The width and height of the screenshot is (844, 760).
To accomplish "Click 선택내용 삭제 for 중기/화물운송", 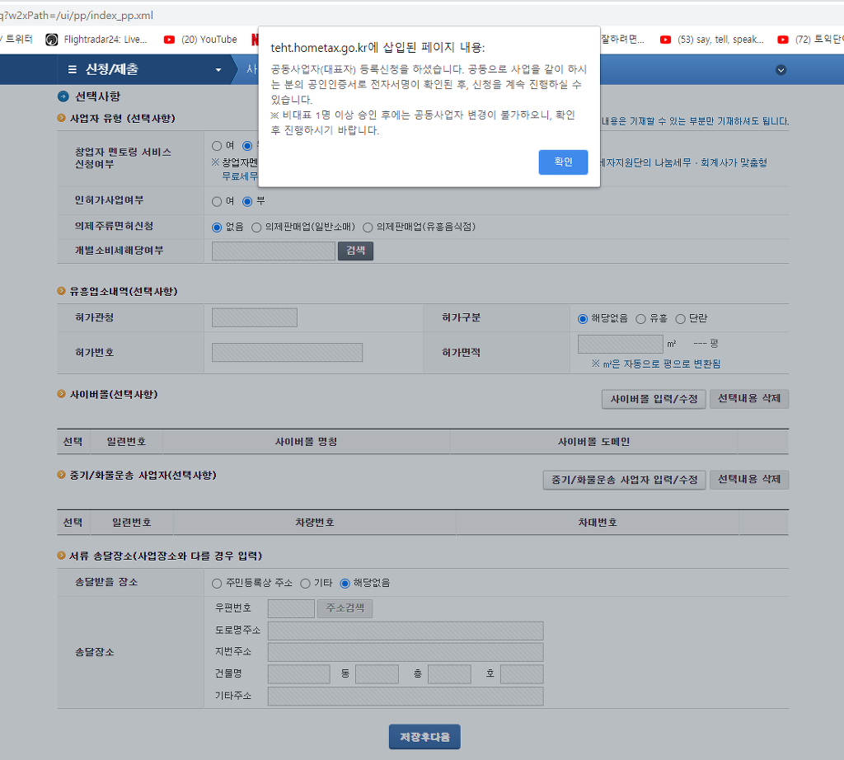I will (x=748, y=480).
